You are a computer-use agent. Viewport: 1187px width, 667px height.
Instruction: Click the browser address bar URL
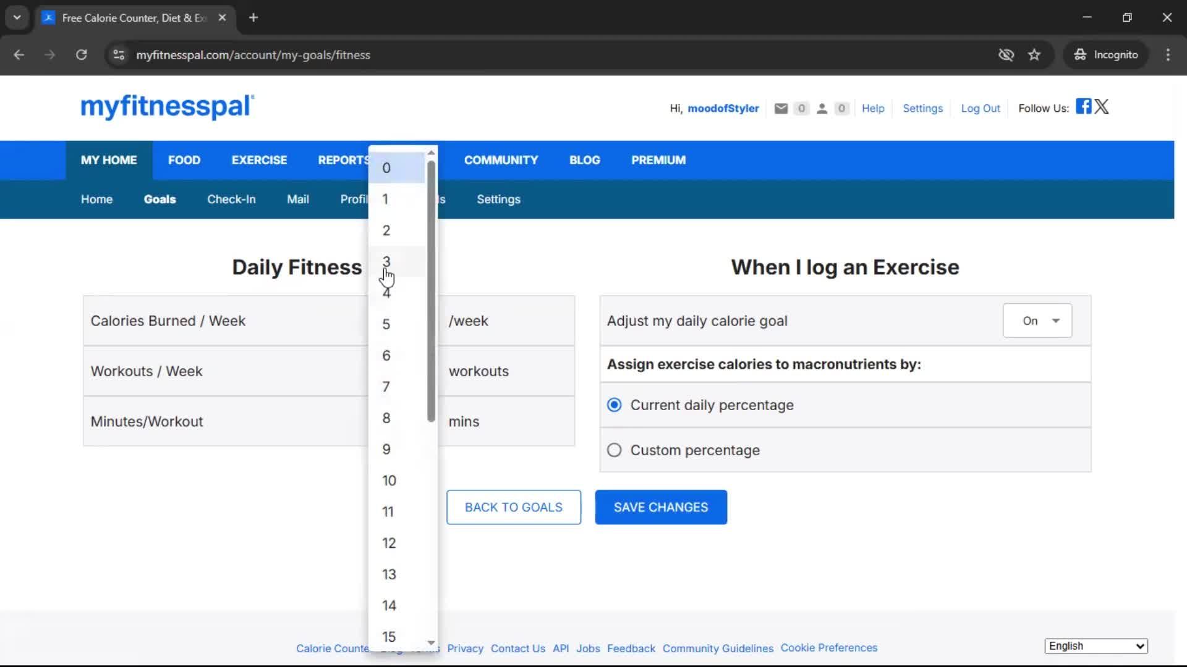coord(253,55)
